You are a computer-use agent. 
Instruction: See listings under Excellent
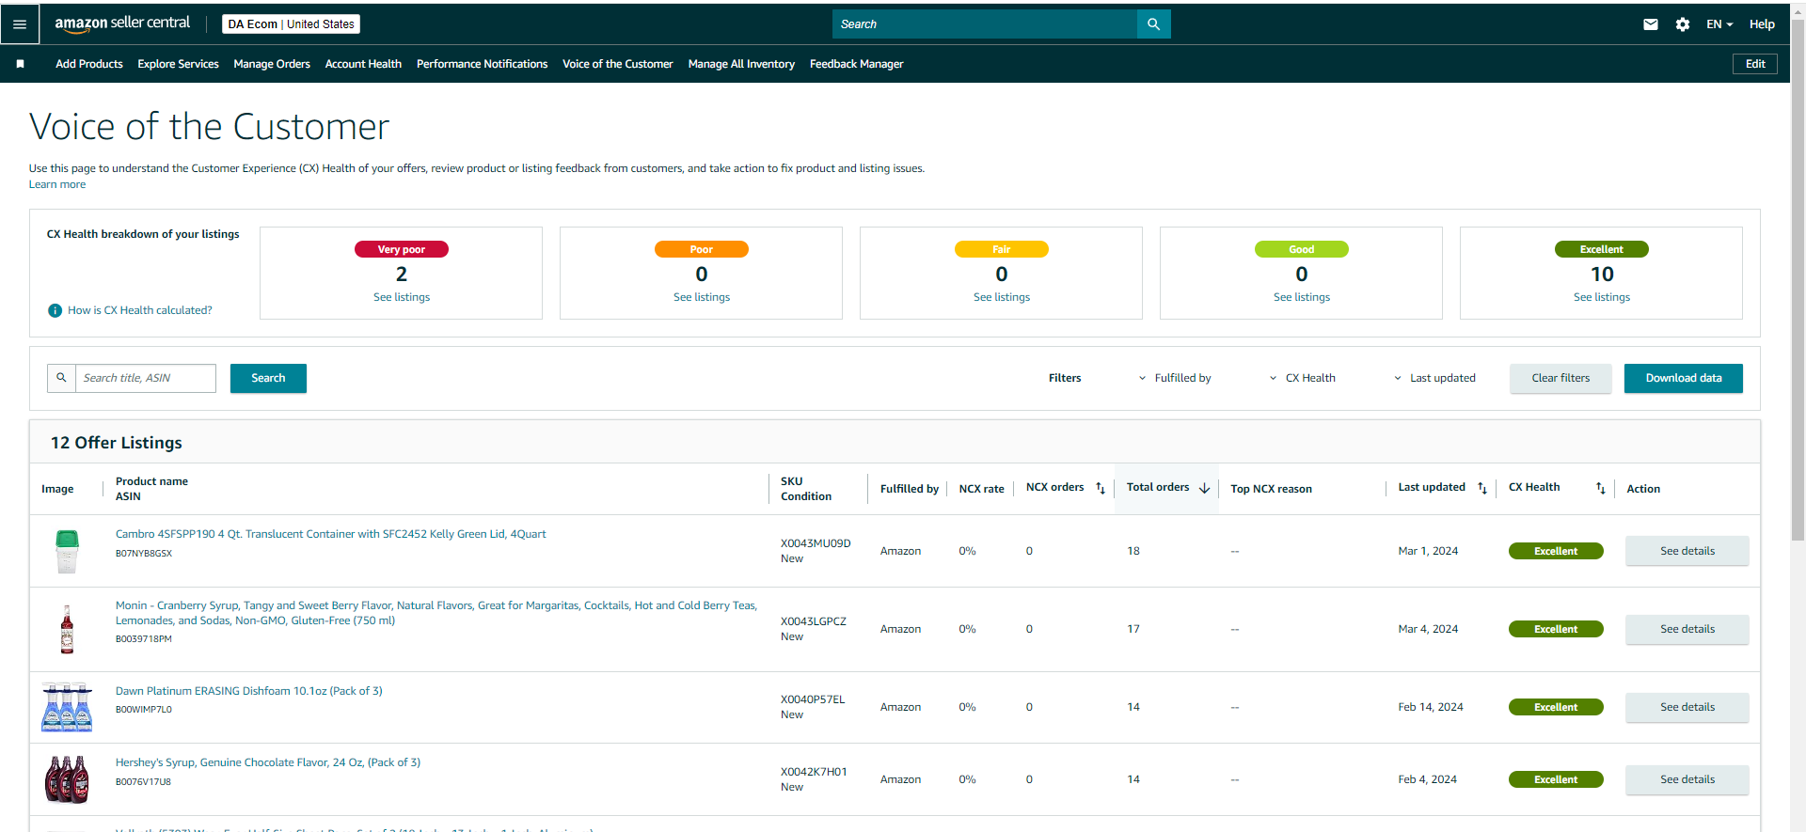pos(1602,297)
